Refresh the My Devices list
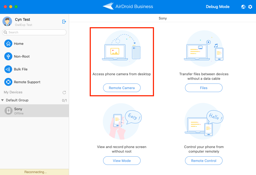This screenshot has height=175, width=256. [x=64, y=92]
